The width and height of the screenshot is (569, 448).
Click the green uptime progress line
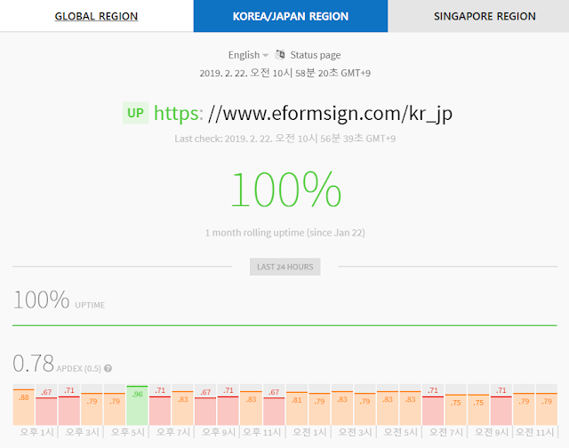[284, 325]
